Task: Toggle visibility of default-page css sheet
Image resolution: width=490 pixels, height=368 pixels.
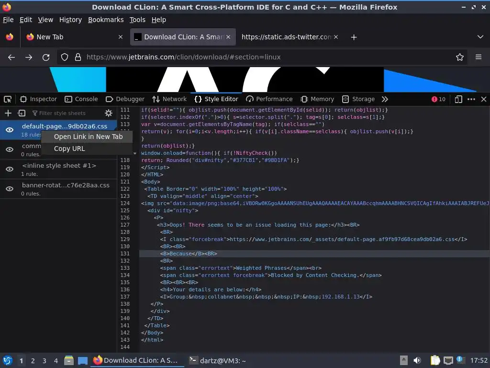Action: point(10,130)
